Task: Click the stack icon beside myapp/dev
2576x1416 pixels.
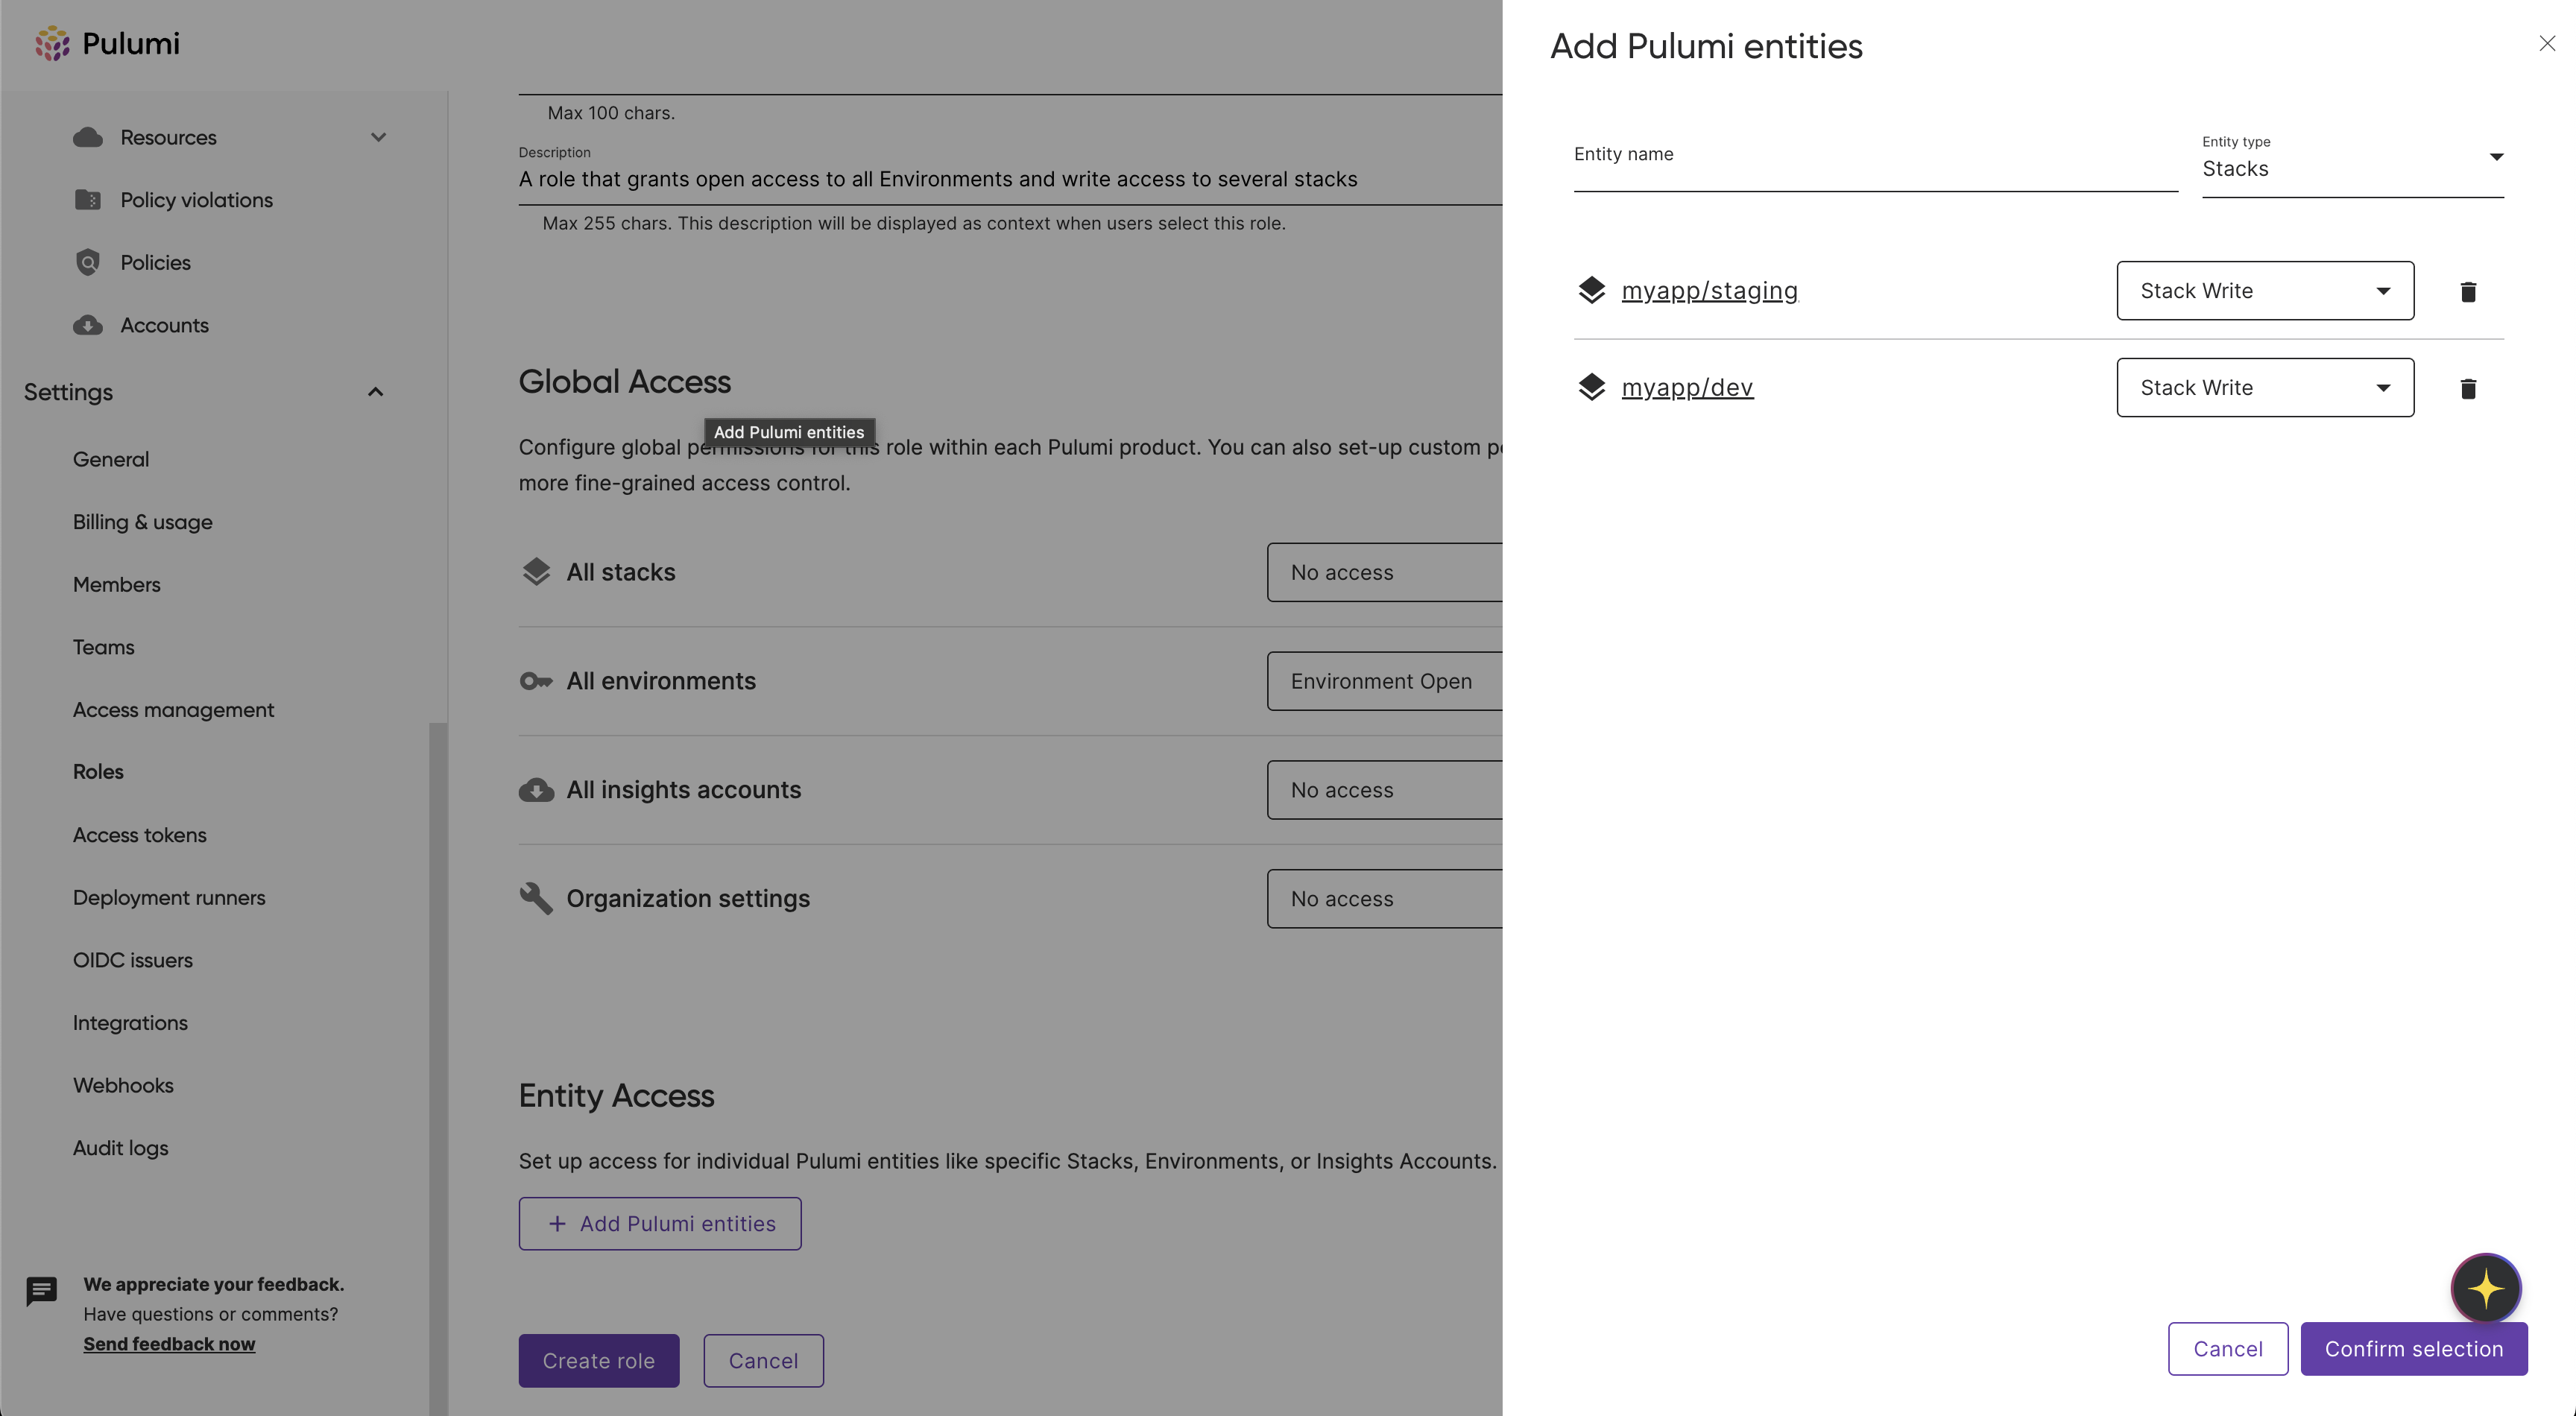Action: pyautogui.click(x=1591, y=387)
